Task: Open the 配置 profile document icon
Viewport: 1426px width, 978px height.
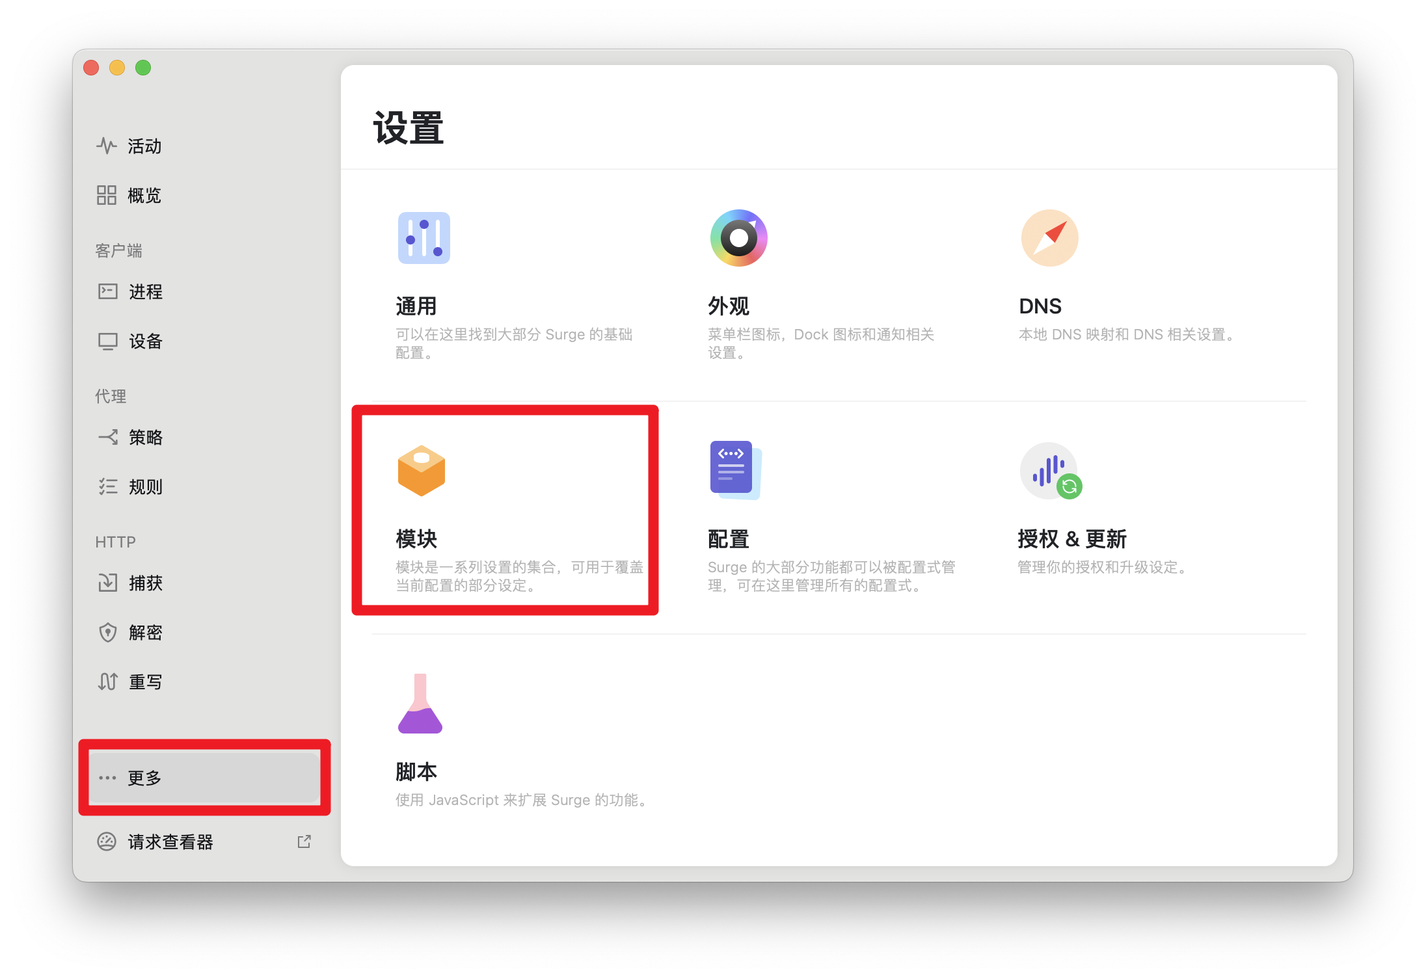Action: (x=734, y=469)
